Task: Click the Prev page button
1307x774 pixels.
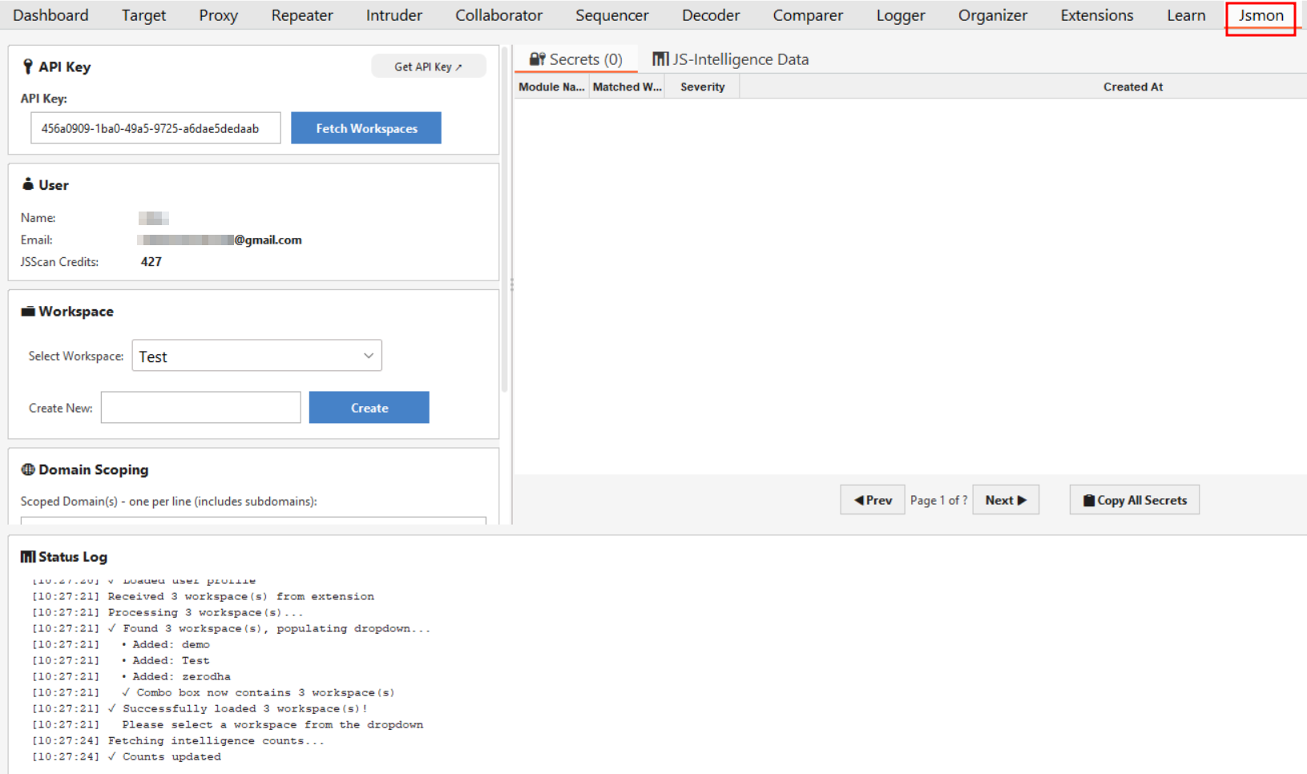Action: click(872, 500)
